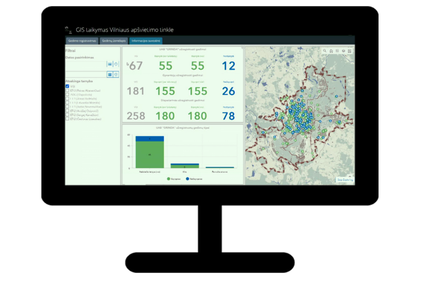This screenshot has height=283, width=425.
Task: Switch to the Gedimo registravimas tab
Action: pos(82,41)
